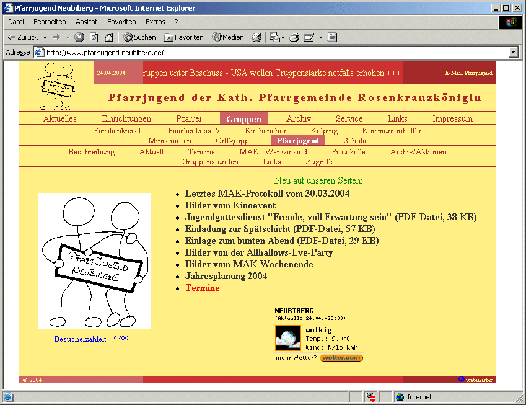The height and width of the screenshot is (405, 526).
Task: Go to the Home page icon
Action: pos(109,37)
